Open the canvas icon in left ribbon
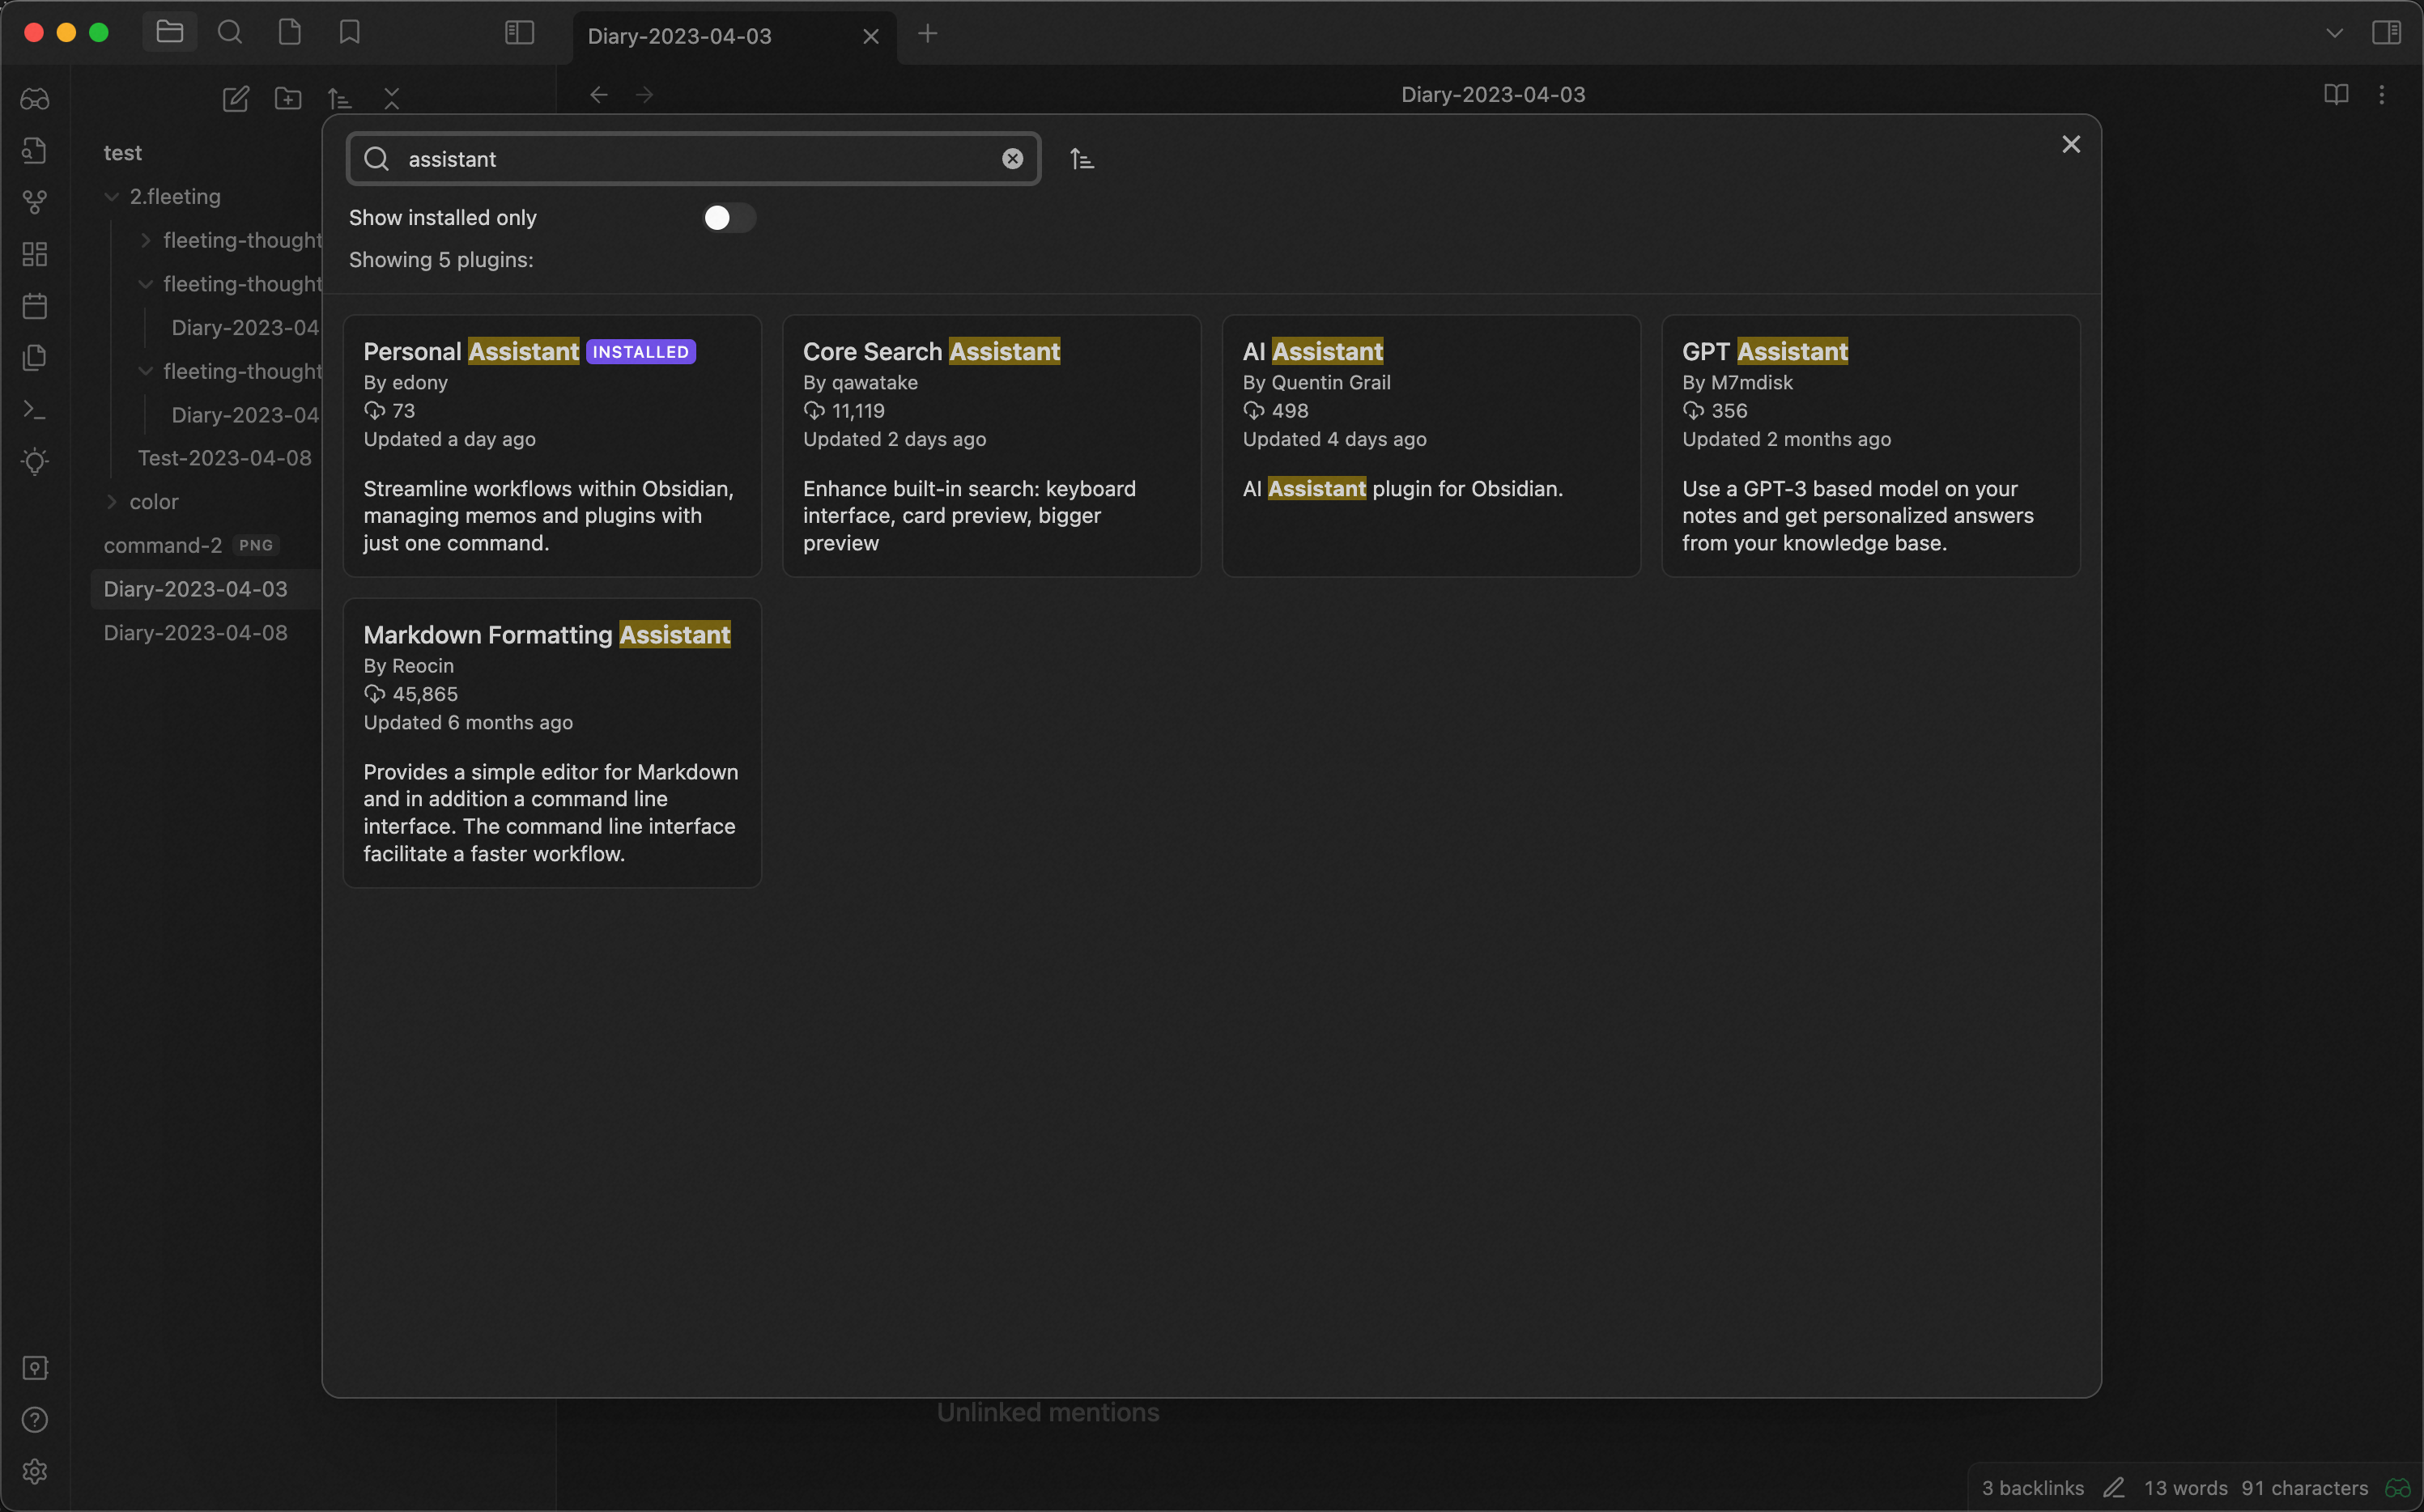The height and width of the screenshot is (1512, 2424). point(35,254)
